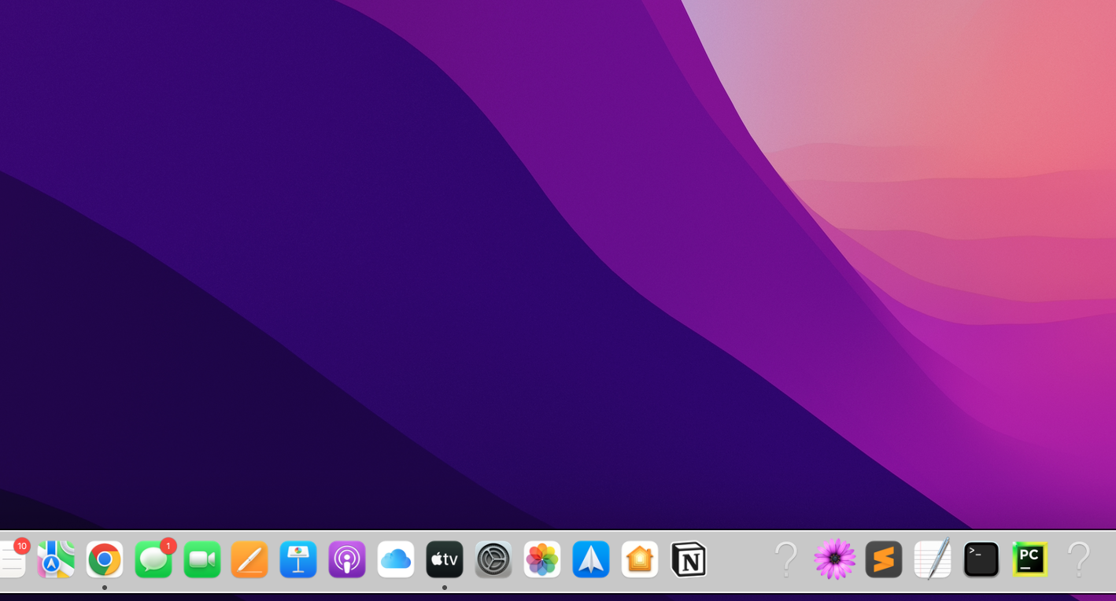
Task: Launch Terminal from the Dock
Action: pyautogui.click(x=981, y=559)
